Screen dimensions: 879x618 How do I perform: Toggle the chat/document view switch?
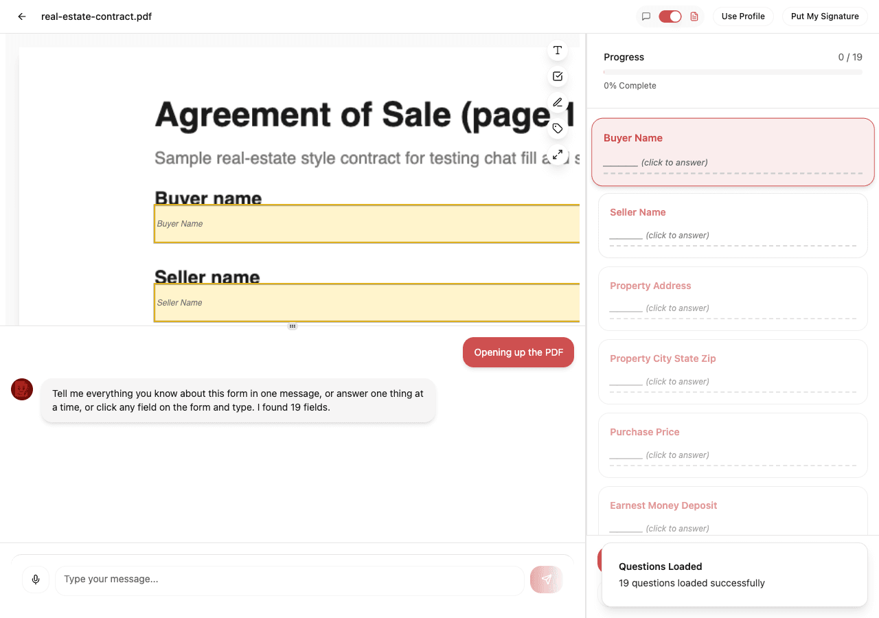(x=670, y=16)
